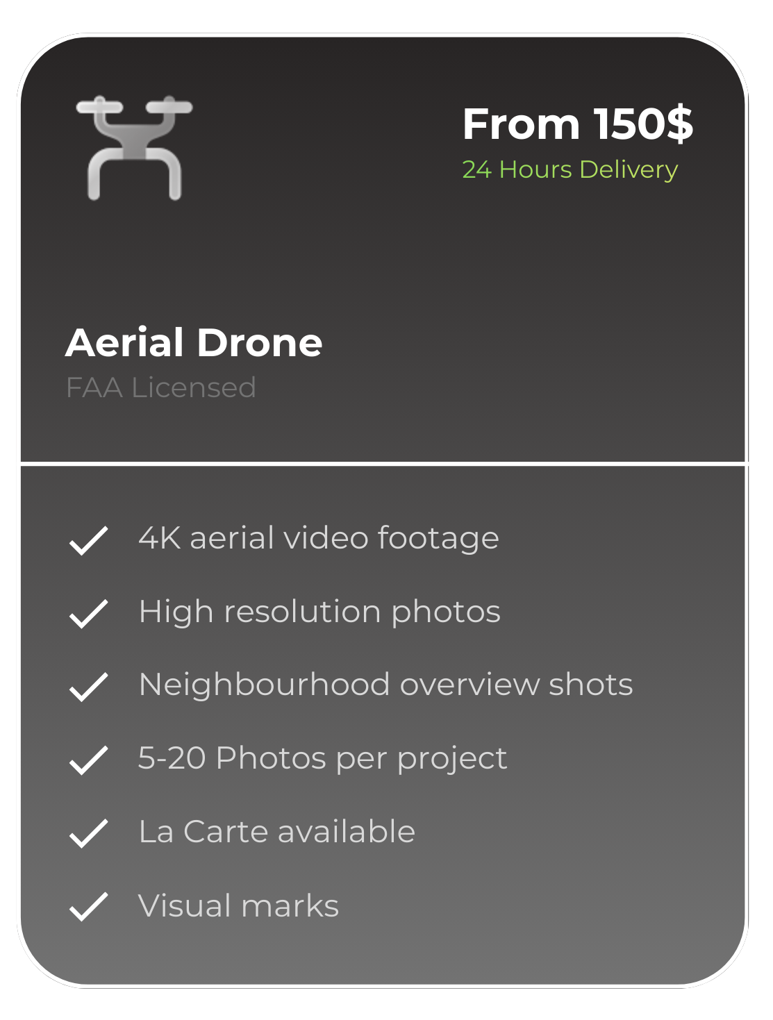The image size is (773, 1020).
Task: Click the dollar sign in the price
Action: pos(679,124)
